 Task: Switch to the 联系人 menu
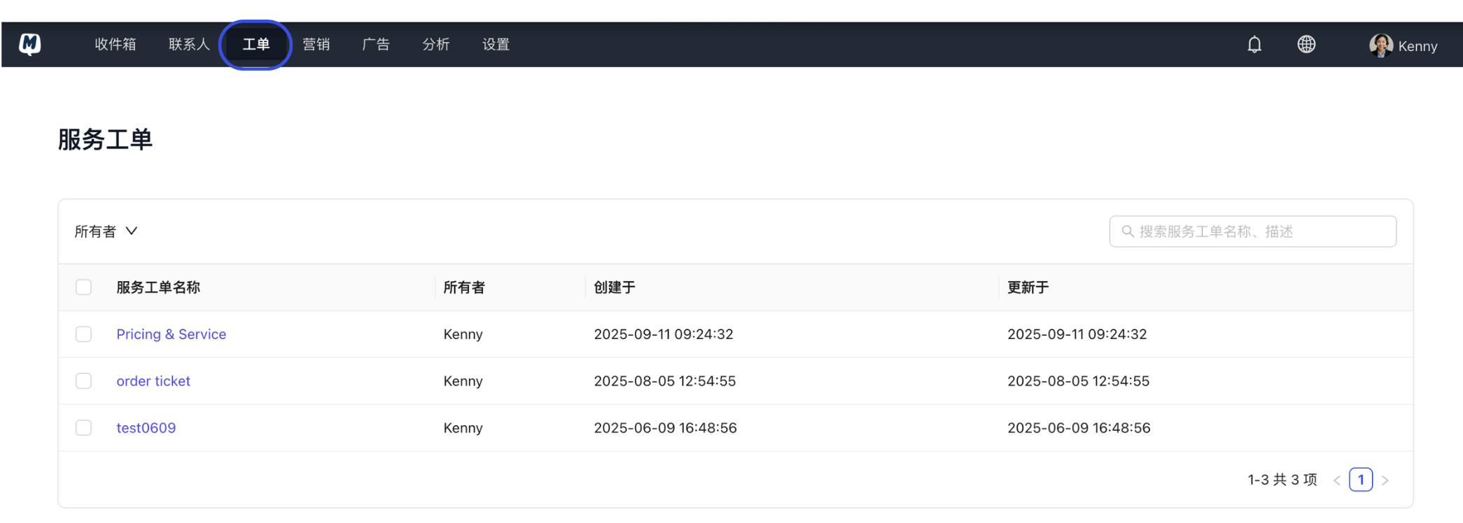click(x=189, y=45)
